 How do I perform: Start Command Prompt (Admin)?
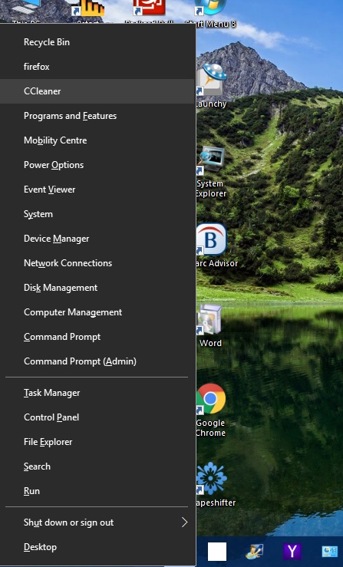tap(97, 362)
